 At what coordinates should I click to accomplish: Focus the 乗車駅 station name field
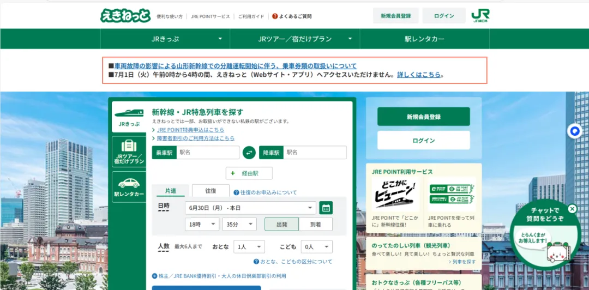(x=208, y=153)
